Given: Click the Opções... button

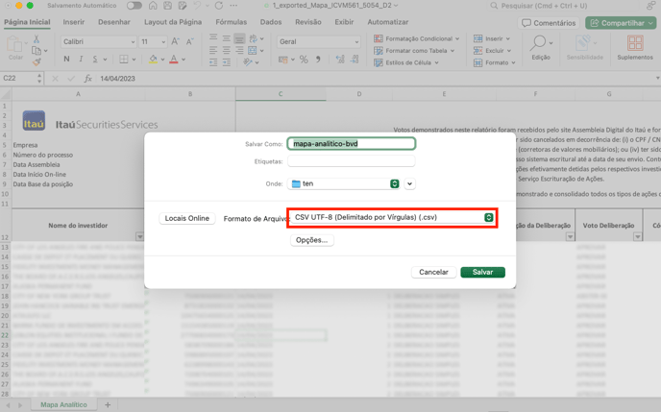Looking at the screenshot, I should (312, 240).
